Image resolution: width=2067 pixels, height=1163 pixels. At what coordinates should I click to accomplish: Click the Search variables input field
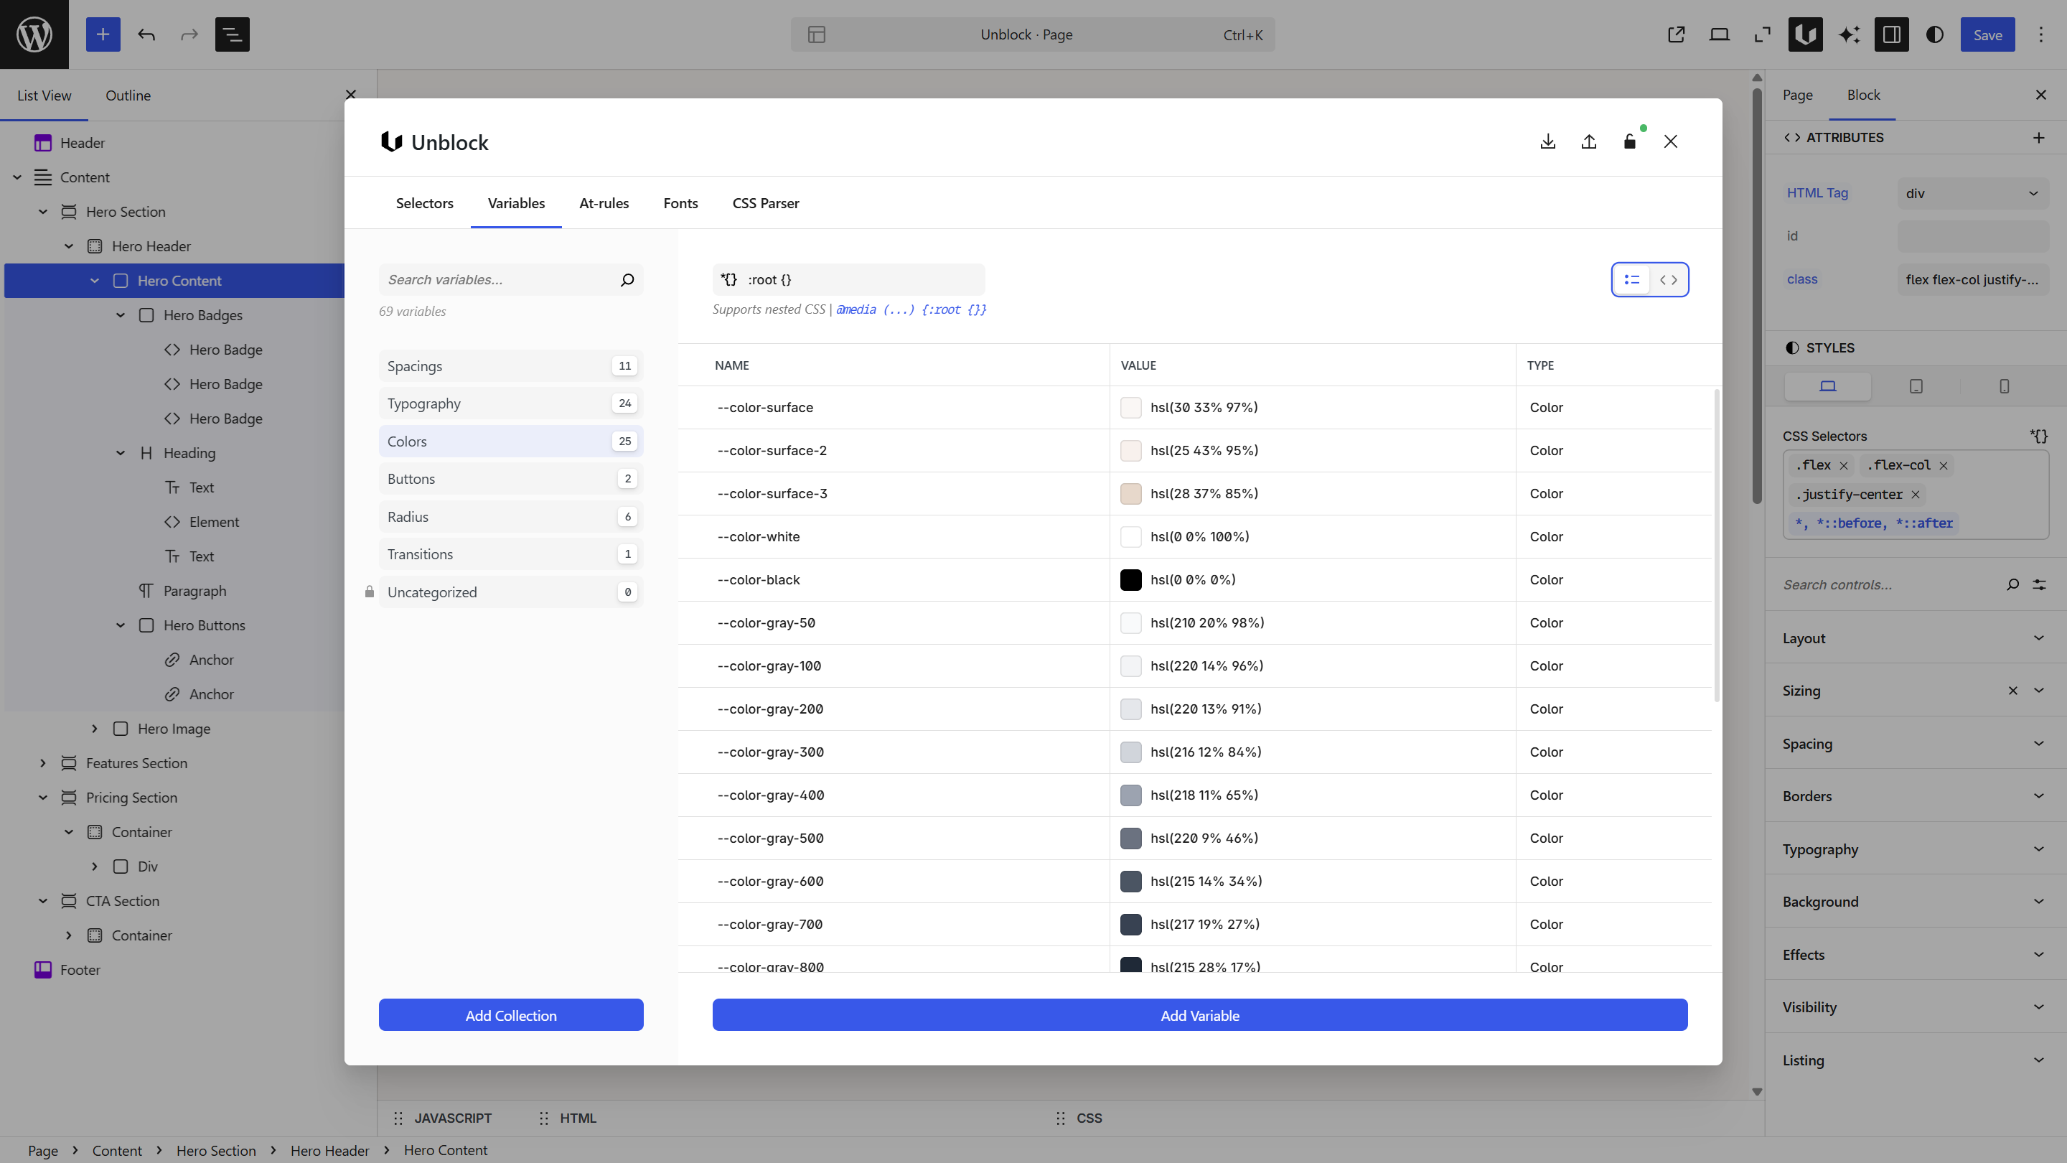(497, 279)
